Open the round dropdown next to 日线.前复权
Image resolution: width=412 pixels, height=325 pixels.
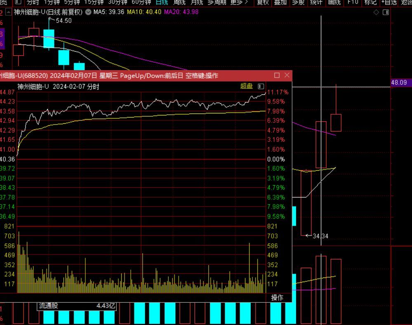tap(88, 12)
